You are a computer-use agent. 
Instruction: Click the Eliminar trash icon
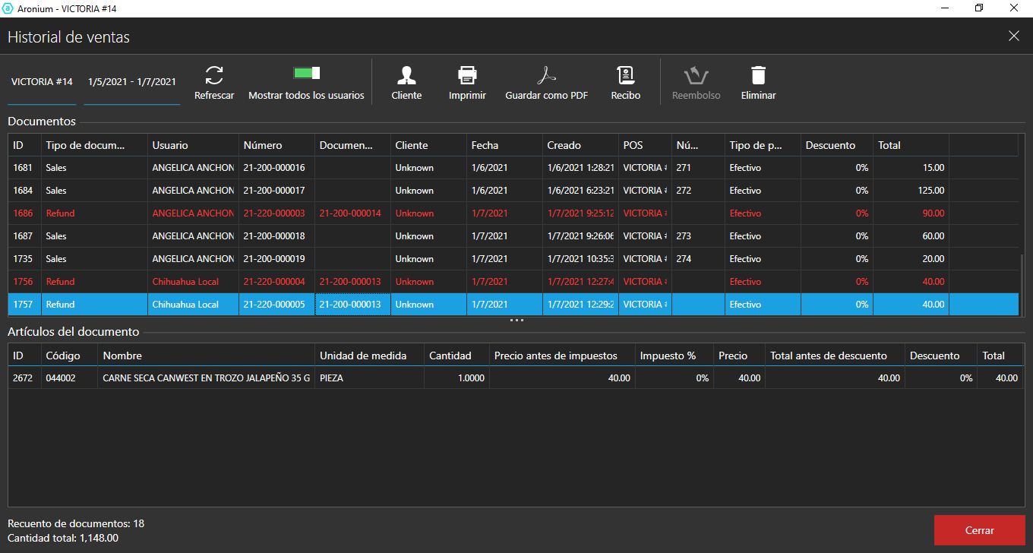[758, 75]
